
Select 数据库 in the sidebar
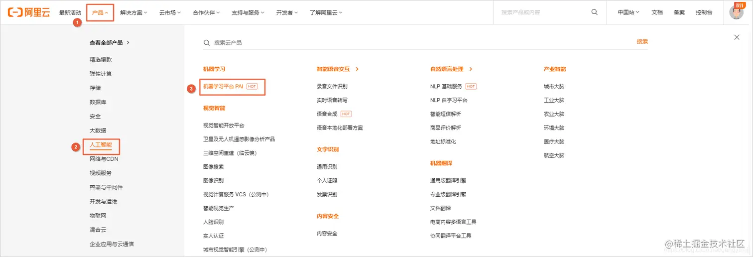tap(98, 102)
